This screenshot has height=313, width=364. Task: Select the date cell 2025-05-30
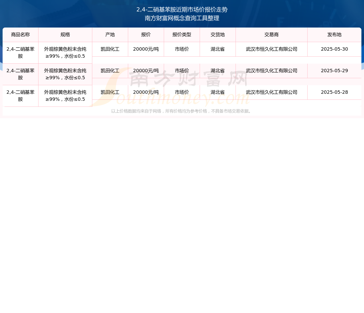(x=334, y=49)
